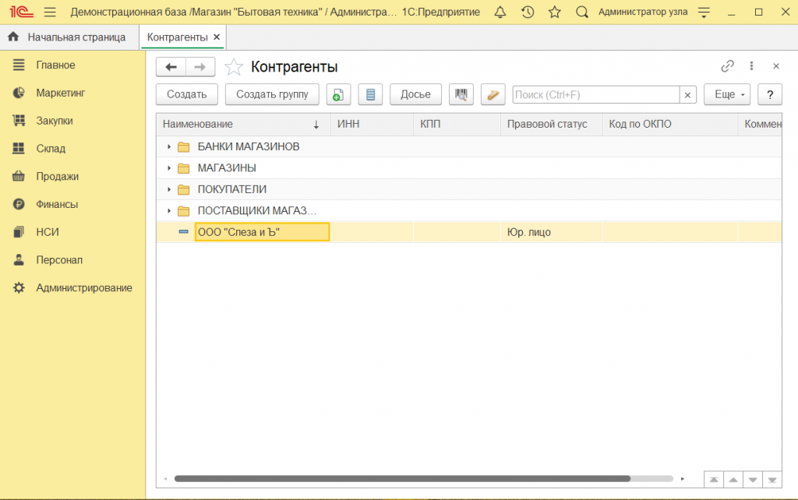Add Контрагенты to favorites using star next to title

[234, 67]
